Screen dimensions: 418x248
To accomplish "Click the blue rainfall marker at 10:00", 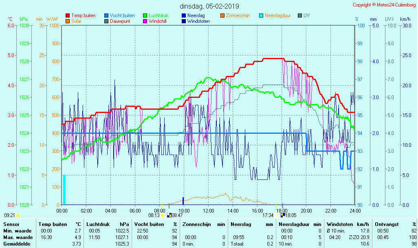I will [183, 200].
